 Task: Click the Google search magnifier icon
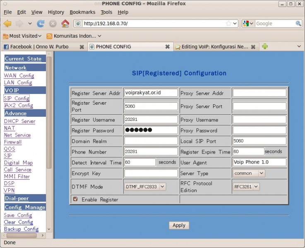299,24
